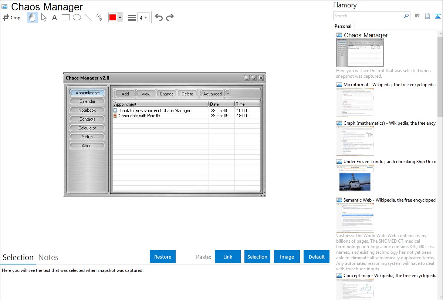
Task: Click the Change appointment button
Action: coord(167,94)
